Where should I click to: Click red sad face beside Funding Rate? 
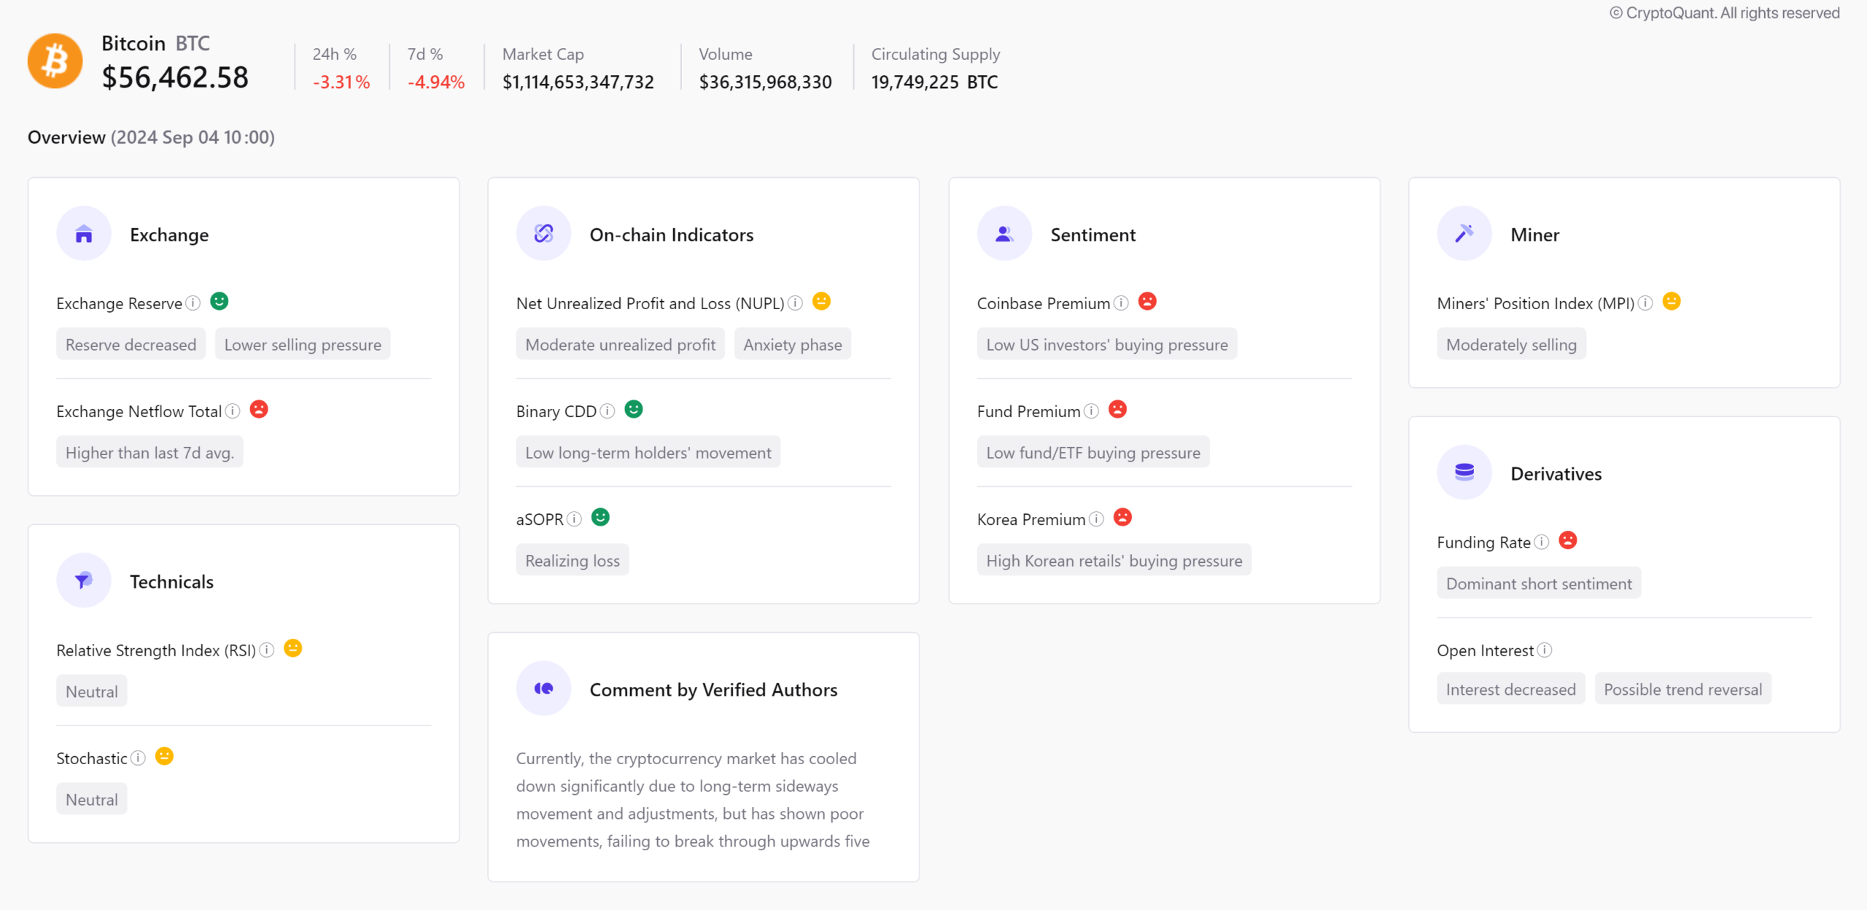pyautogui.click(x=1568, y=540)
